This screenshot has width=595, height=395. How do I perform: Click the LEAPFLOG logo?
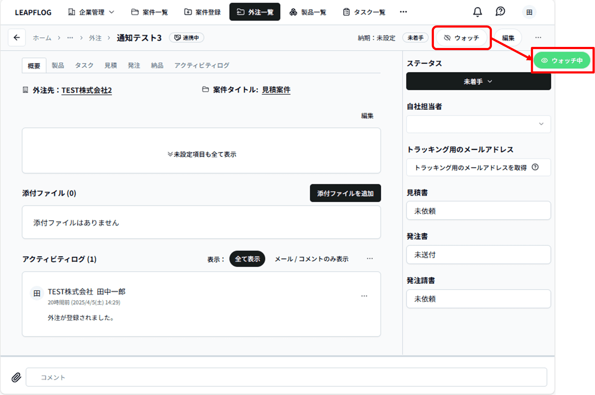pos(33,13)
